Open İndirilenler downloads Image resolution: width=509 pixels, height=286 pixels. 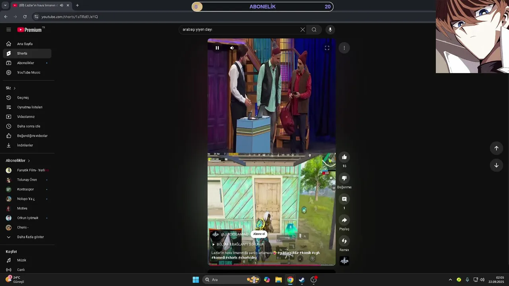point(27,145)
